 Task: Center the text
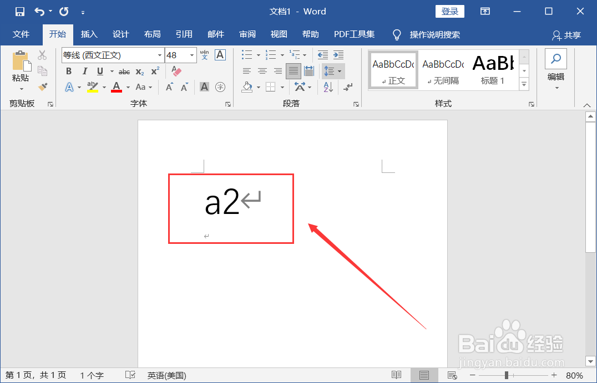(262, 71)
